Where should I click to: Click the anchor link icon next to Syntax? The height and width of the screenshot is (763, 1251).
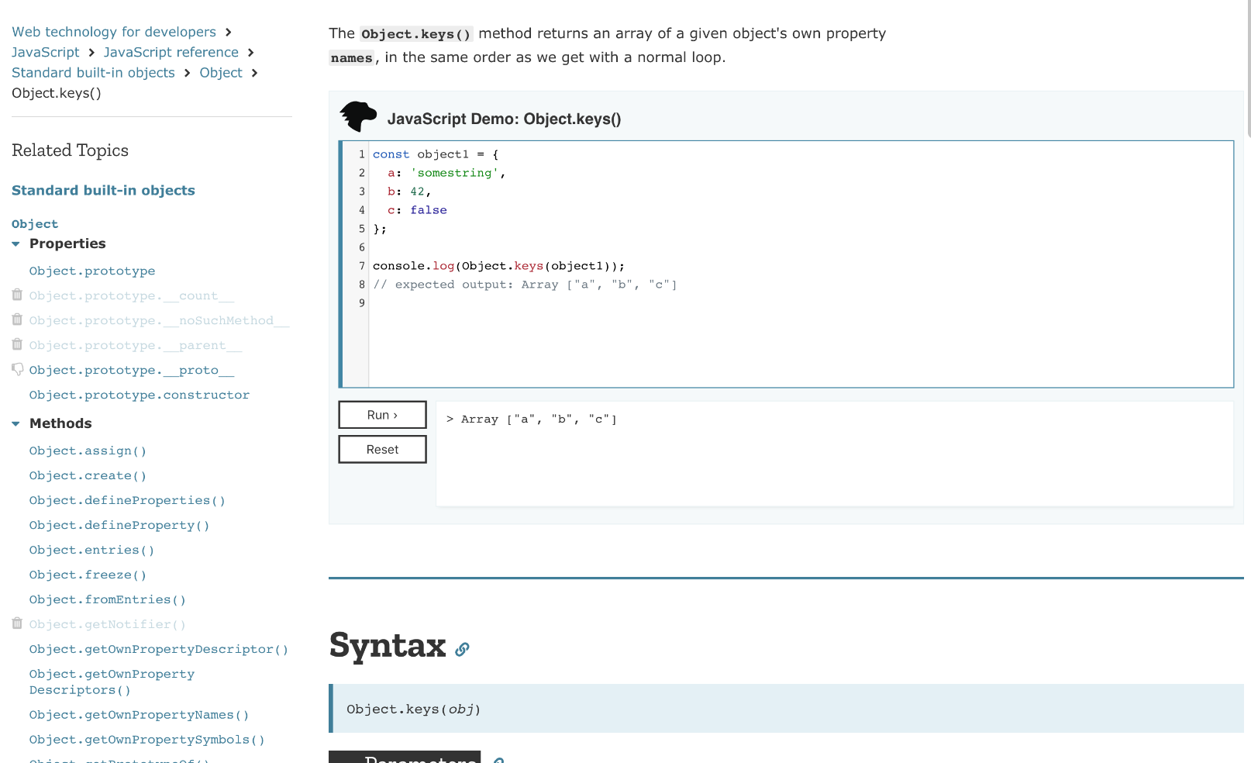pos(462,649)
